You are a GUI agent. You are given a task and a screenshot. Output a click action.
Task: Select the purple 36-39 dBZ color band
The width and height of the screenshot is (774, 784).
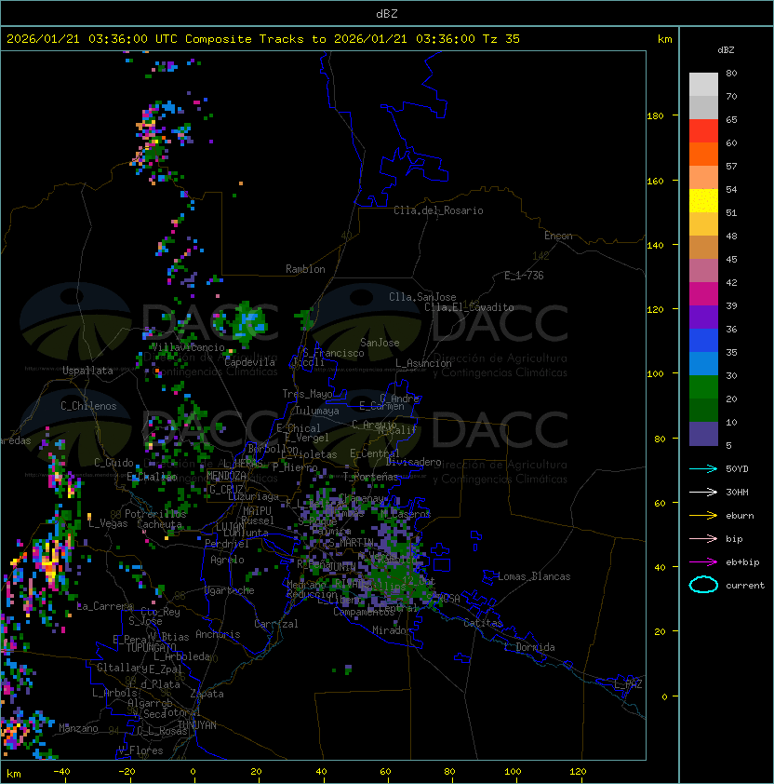[x=703, y=317]
